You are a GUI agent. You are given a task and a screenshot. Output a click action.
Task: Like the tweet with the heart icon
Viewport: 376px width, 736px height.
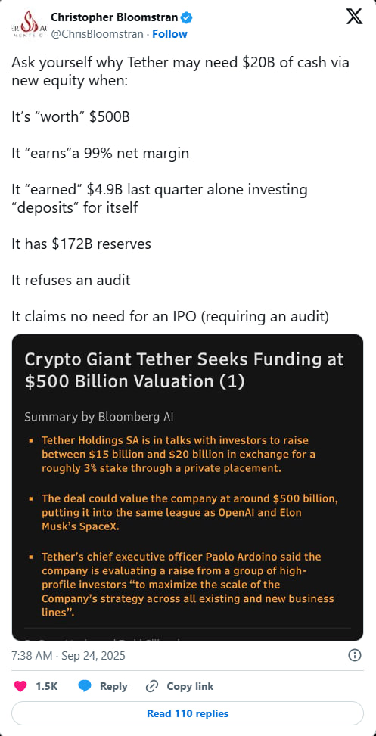point(20,686)
